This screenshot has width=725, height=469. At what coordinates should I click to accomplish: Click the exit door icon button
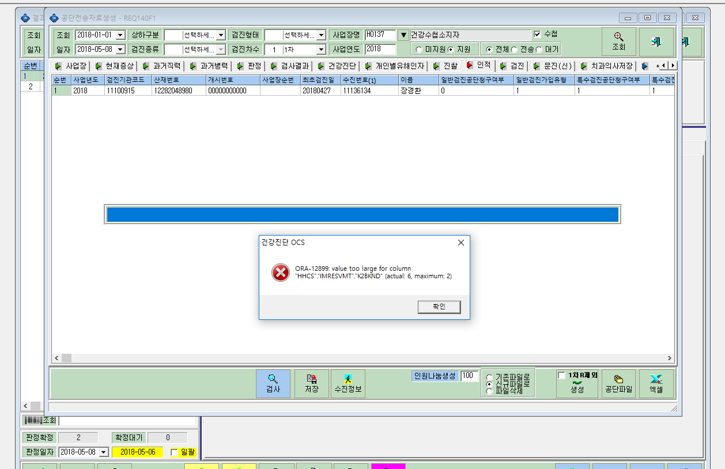656,42
